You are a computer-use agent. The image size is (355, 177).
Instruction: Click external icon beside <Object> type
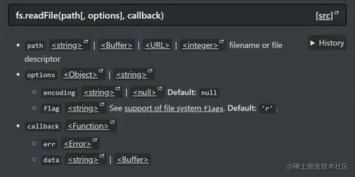coord(101,70)
